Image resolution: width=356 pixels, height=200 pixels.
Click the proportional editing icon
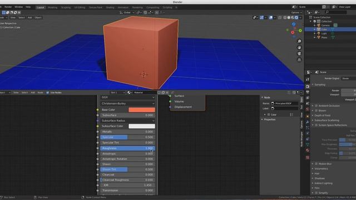(157, 12)
